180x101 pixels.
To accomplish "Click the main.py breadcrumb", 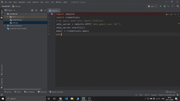I will pyautogui.click(x=16, y=6).
